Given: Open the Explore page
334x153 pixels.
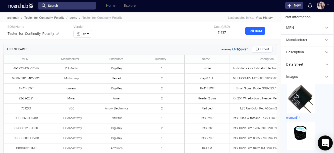Looking at the screenshot, I should coord(130,6).
